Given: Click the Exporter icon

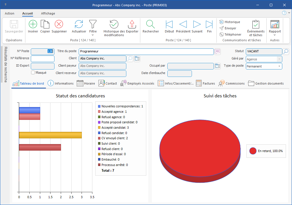Looking at the screenshot, I should coord(132,24).
